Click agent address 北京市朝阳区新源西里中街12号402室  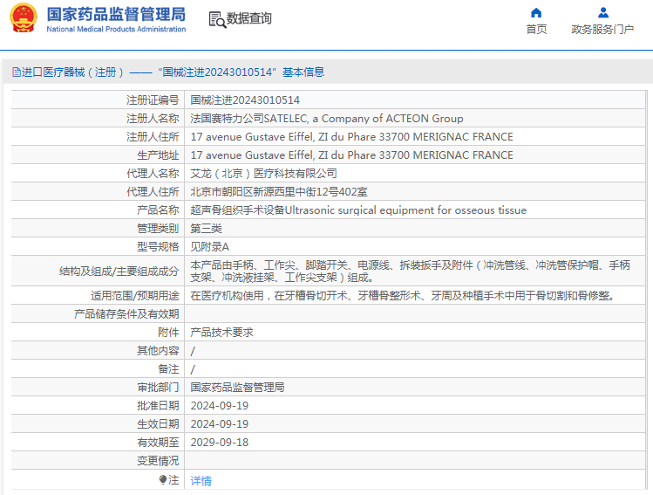click(279, 192)
